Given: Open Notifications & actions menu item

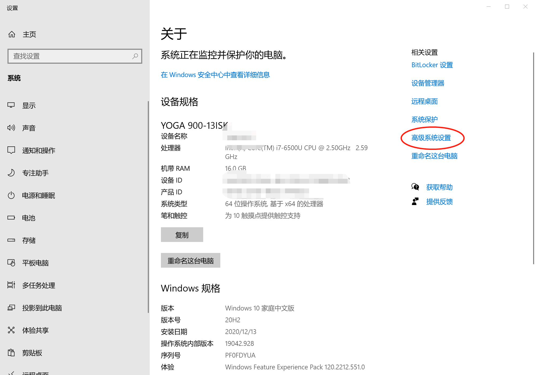Looking at the screenshot, I should pos(39,150).
